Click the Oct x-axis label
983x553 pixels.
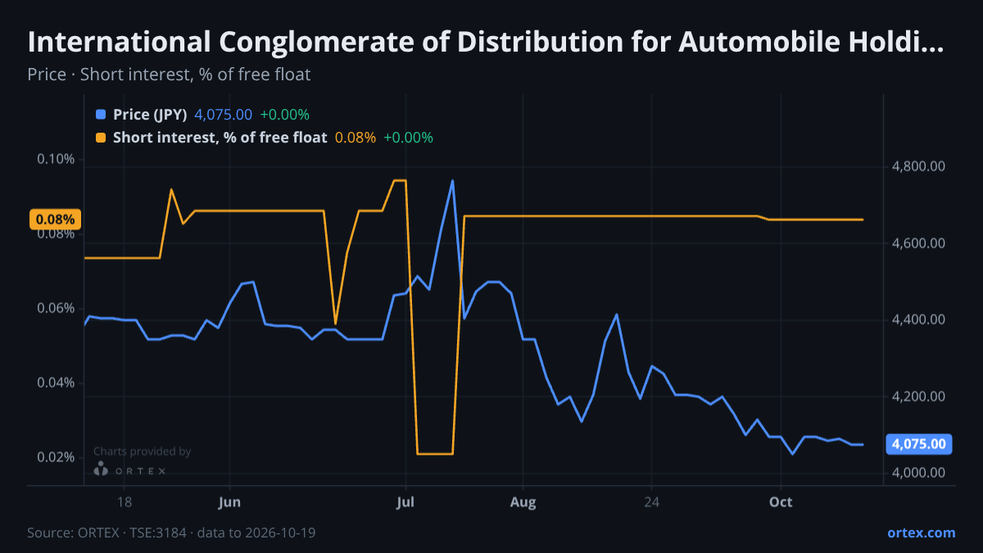point(781,502)
